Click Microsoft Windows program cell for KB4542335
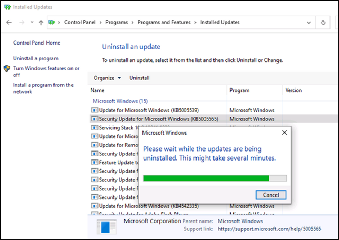 pos(252,206)
